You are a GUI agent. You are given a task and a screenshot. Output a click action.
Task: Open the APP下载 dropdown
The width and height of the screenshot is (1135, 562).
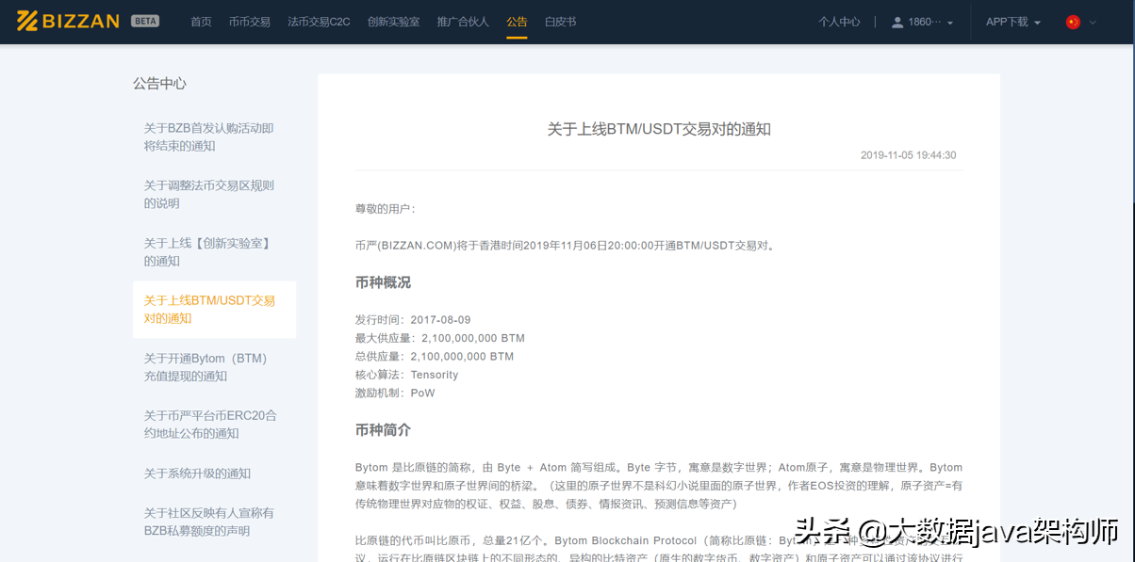coord(1013,22)
